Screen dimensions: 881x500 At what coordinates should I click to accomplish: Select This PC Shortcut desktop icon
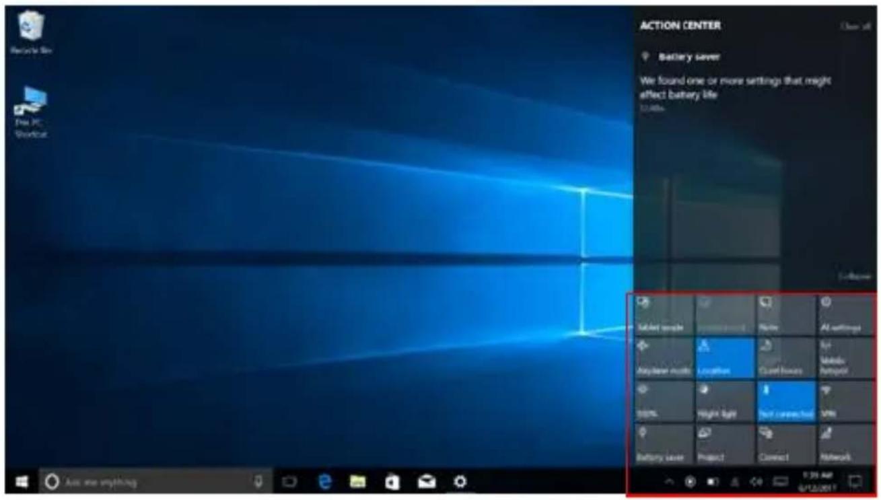[x=31, y=112]
